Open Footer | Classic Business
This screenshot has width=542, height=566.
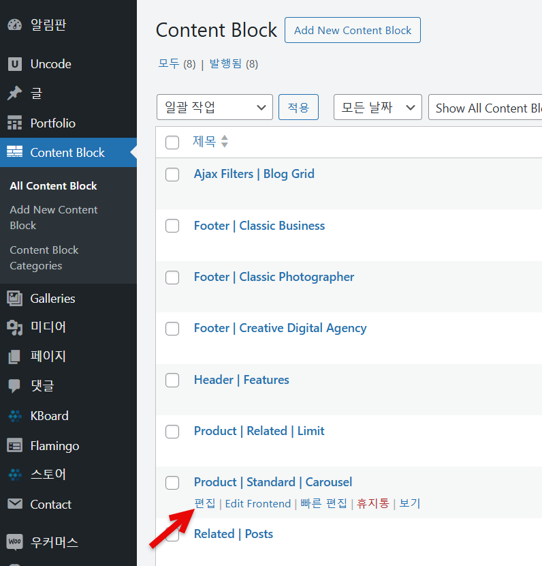[259, 226]
